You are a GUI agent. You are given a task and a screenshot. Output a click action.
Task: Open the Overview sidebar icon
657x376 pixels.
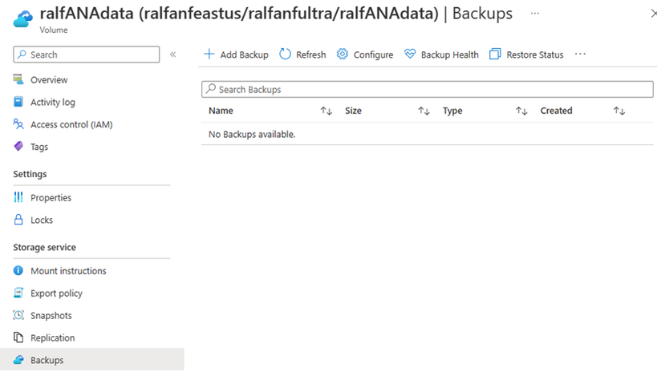click(x=18, y=80)
